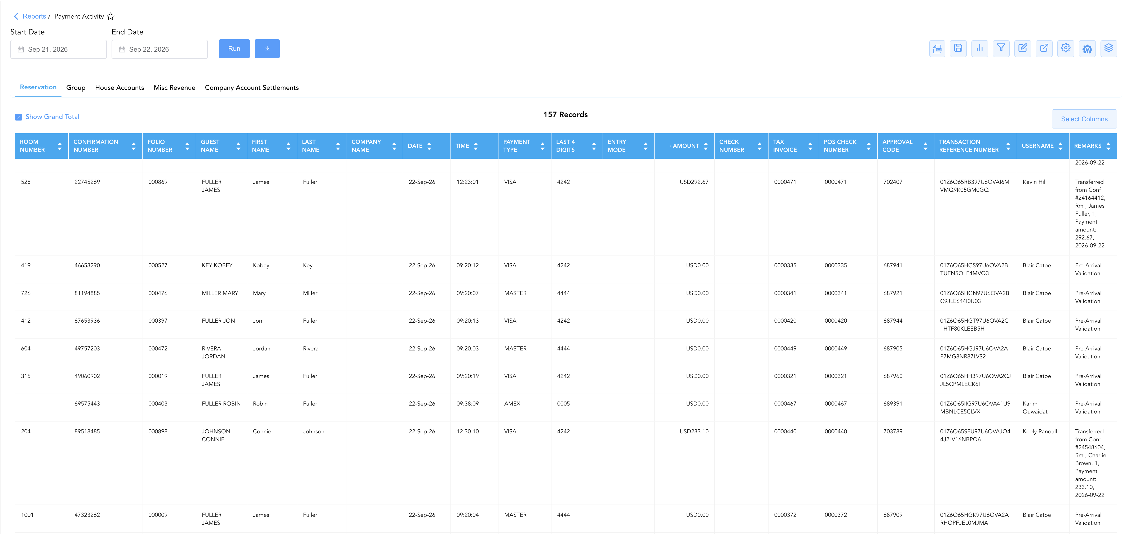Open the filter funnel icon
Screen dimensions: 1122x534
[1001, 49]
